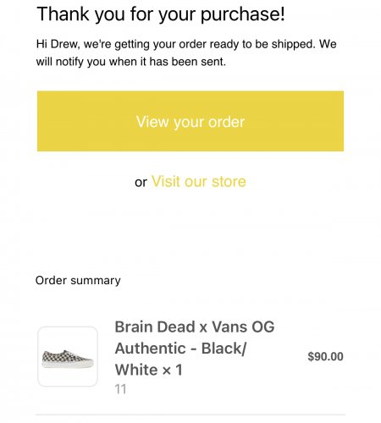Select the size 11 label under product name
The width and height of the screenshot is (381, 423).
click(x=120, y=389)
